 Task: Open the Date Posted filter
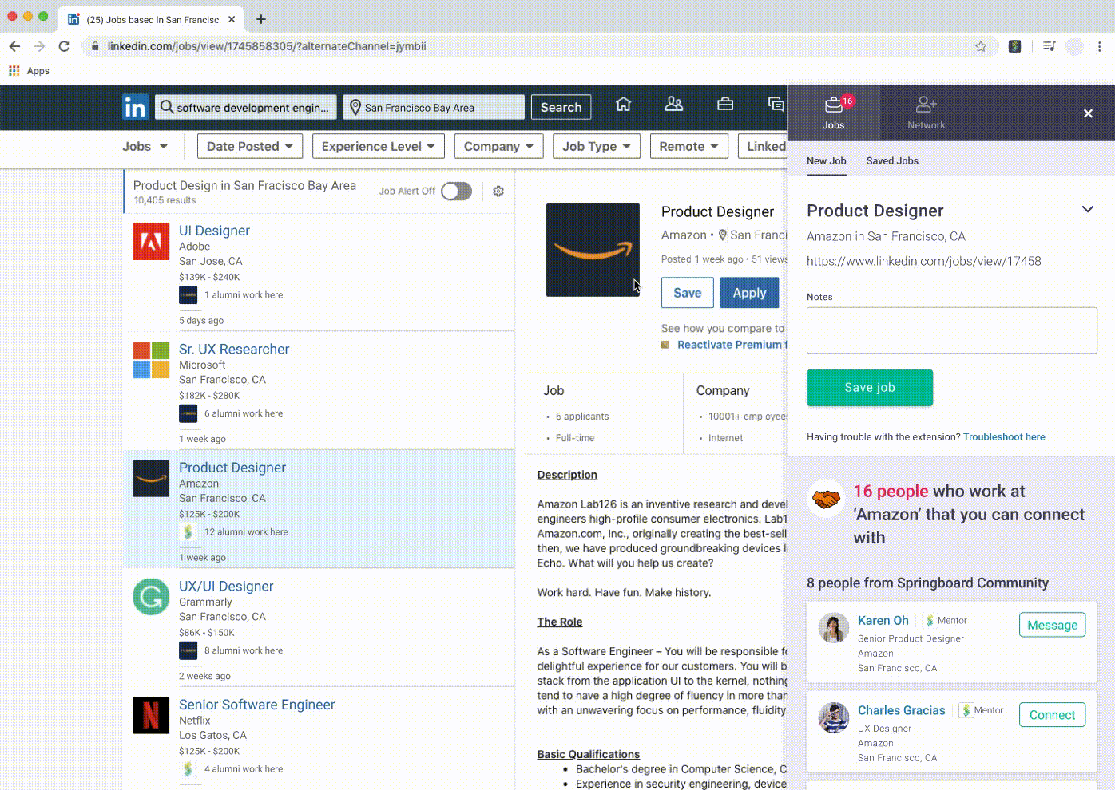click(x=250, y=146)
